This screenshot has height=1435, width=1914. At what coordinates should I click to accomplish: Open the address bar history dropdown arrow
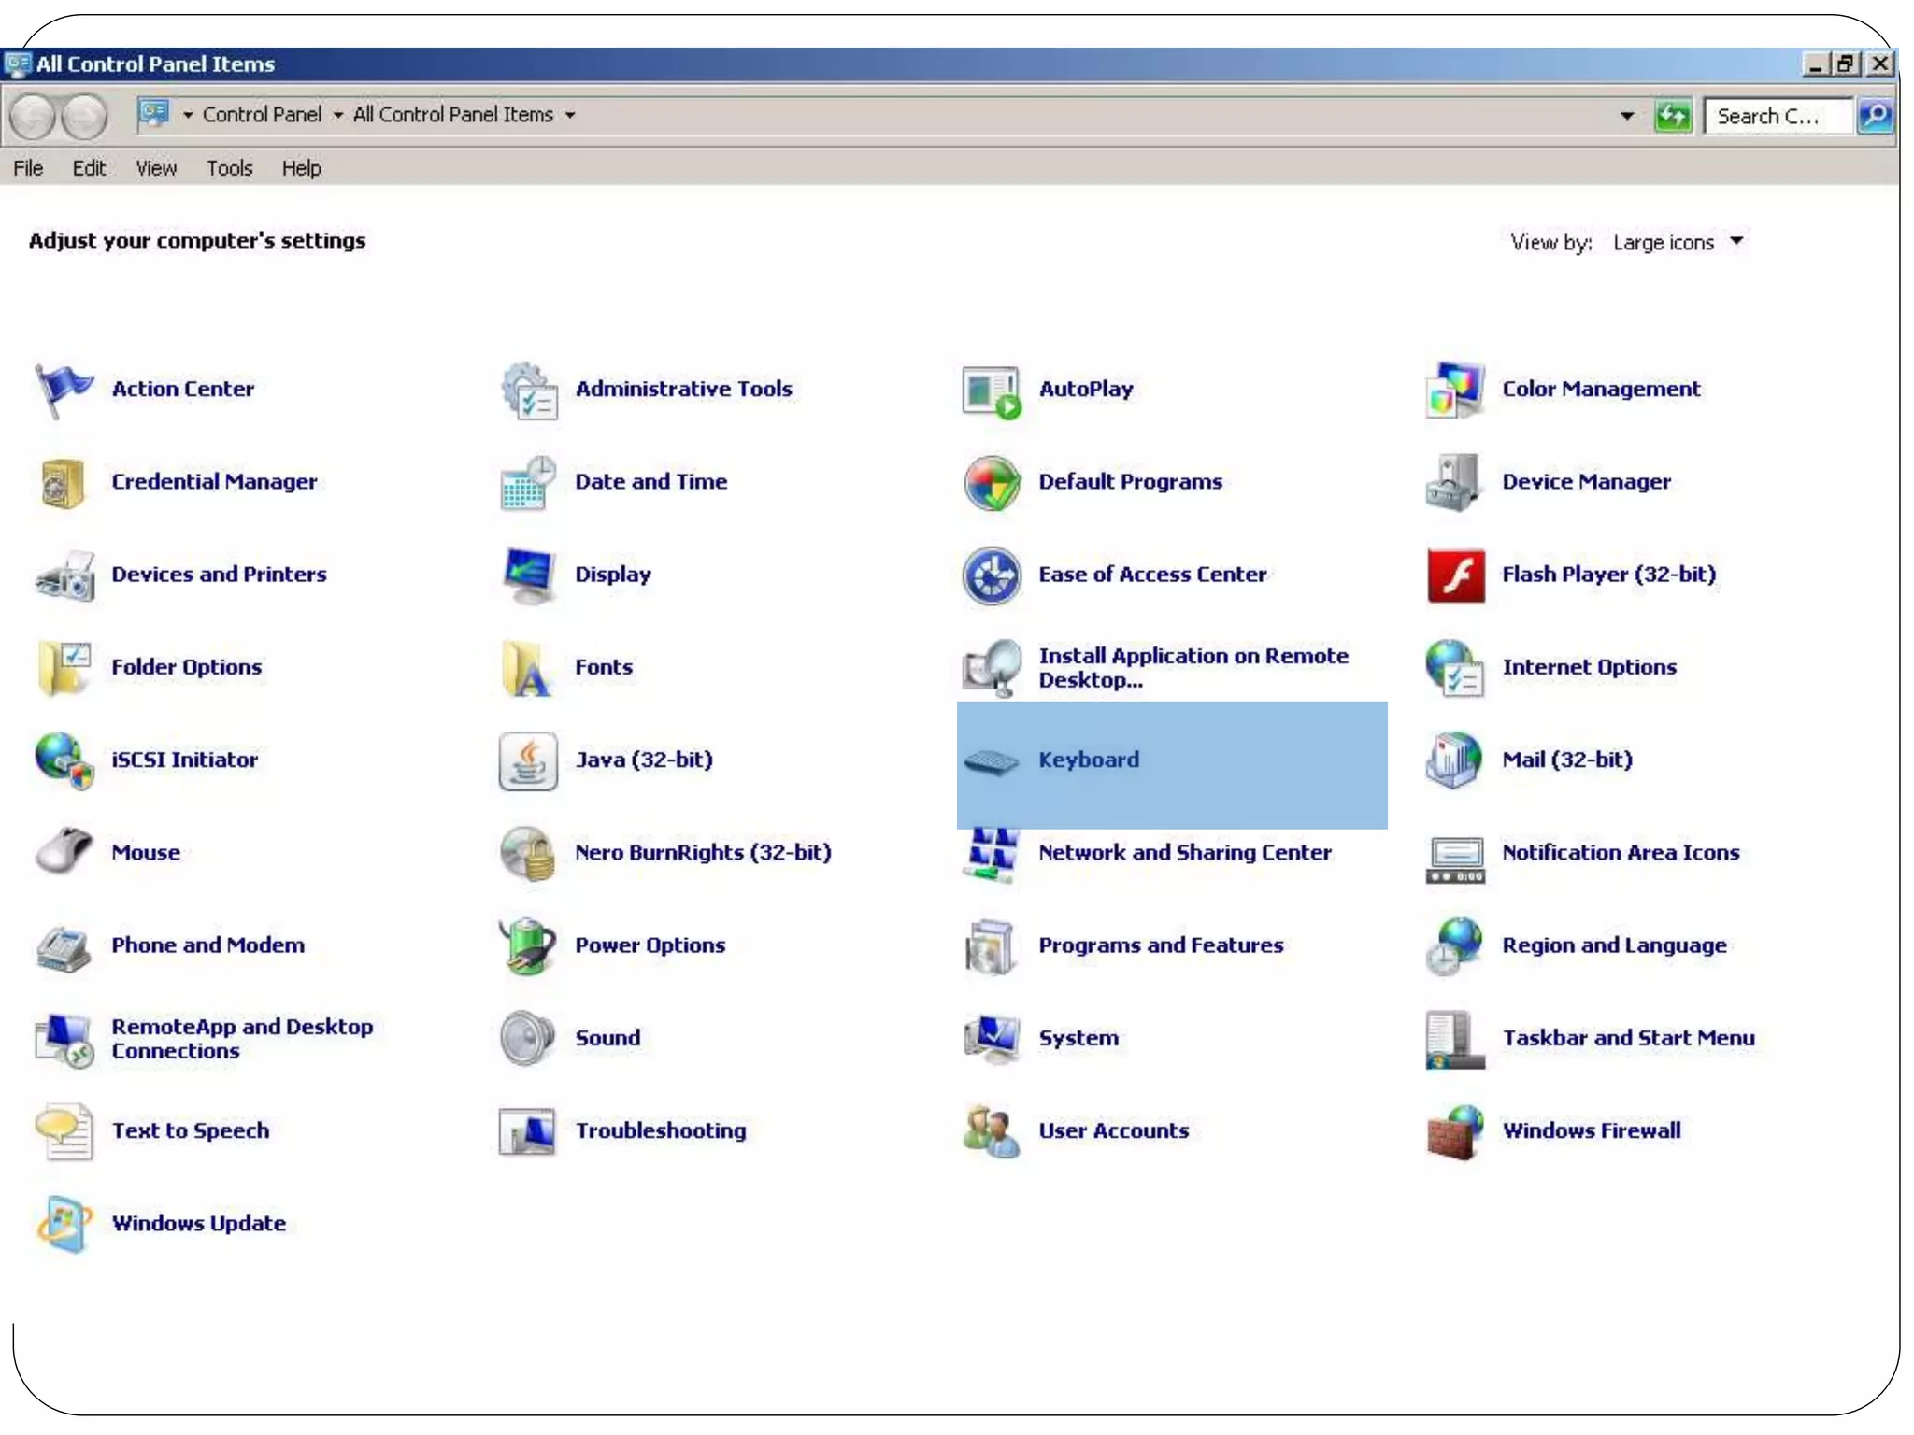point(1627,116)
